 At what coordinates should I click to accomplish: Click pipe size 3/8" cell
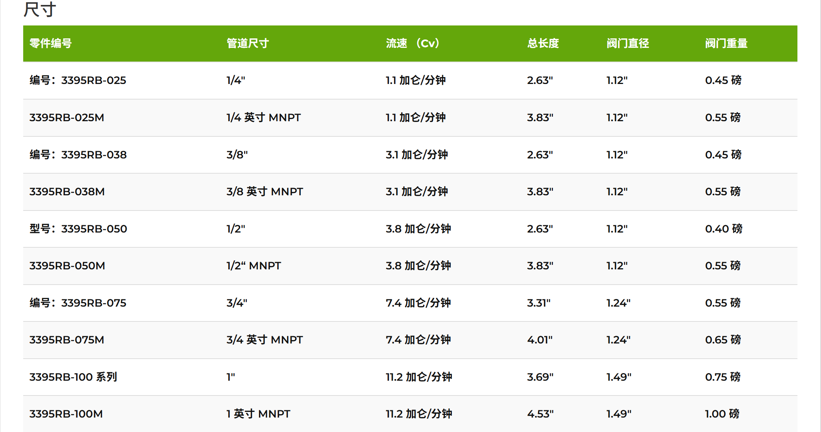coord(237,155)
